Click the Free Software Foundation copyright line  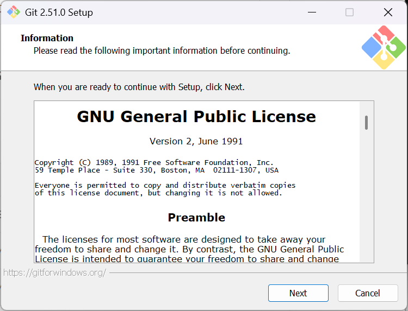pyautogui.click(x=154, y=162)
